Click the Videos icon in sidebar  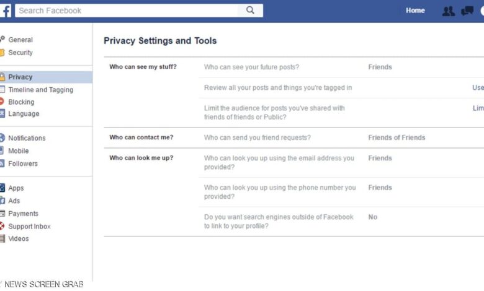click(2, 238)
